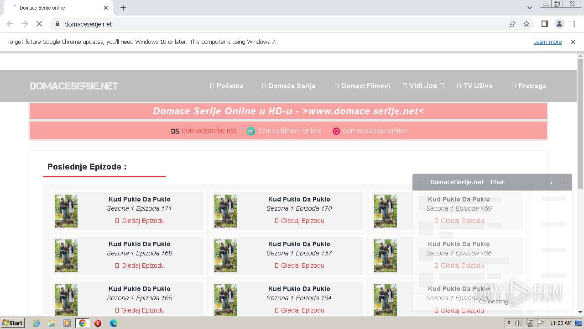This screenshot has height=329, width=584.
Task: Open the Chrome profile avatar menu
Action: tap(559, 24)
